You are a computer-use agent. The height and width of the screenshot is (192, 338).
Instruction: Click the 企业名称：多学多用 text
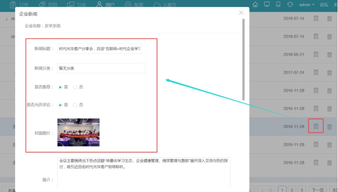click(43, 26)
